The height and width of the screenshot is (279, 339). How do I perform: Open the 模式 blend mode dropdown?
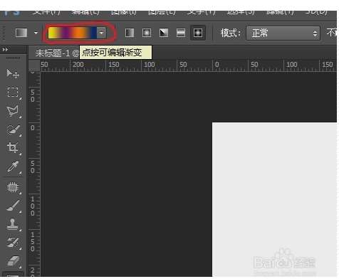point(283,33)
